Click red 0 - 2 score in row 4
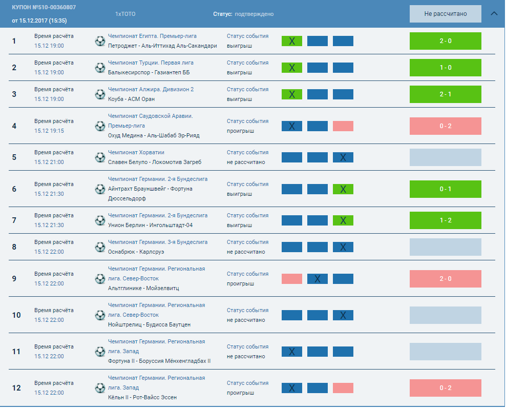 coord(445,126)
